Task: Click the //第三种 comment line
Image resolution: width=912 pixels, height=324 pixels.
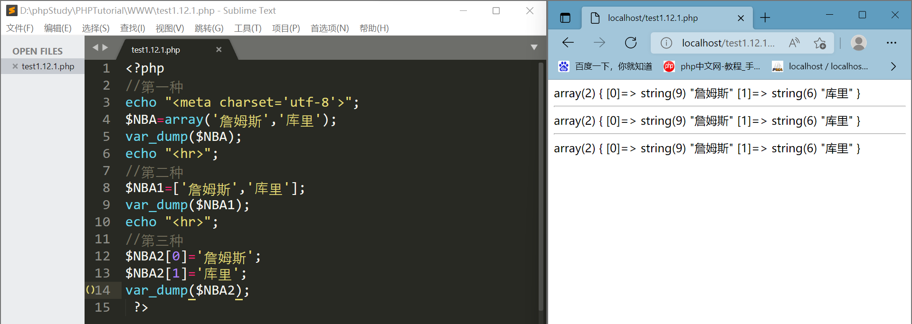Action: pyautogui.click(x=154, y=240)
